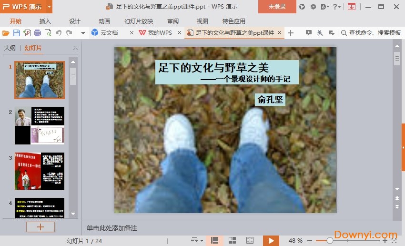Viewport: 405px width, 246px height.
Task: Close the 云文档 tab
Action: click(x=132, y=33)
